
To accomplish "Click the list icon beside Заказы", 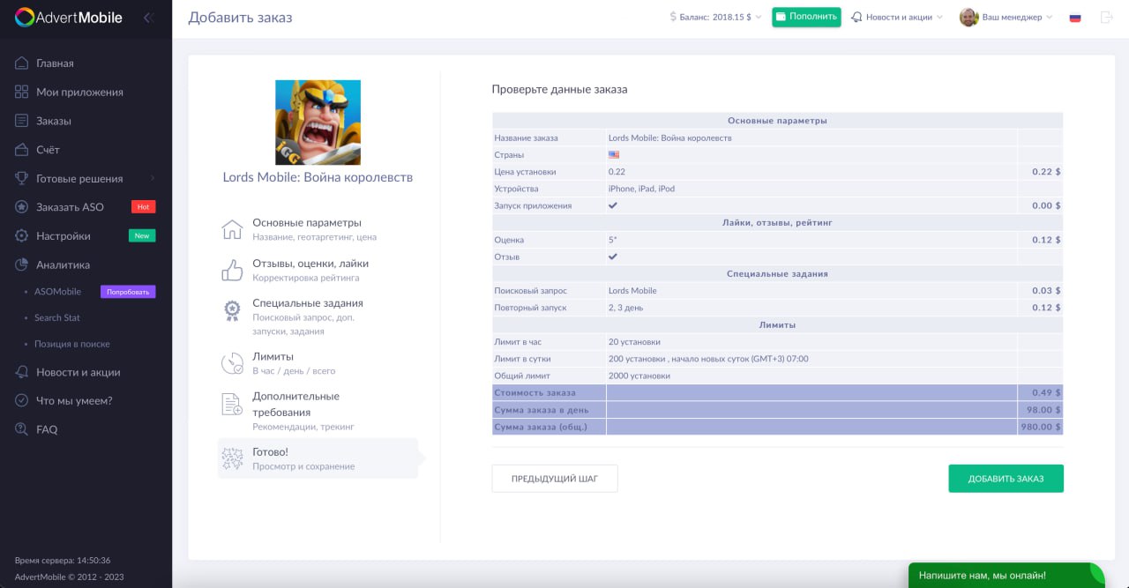I will (x=22, y=121).
